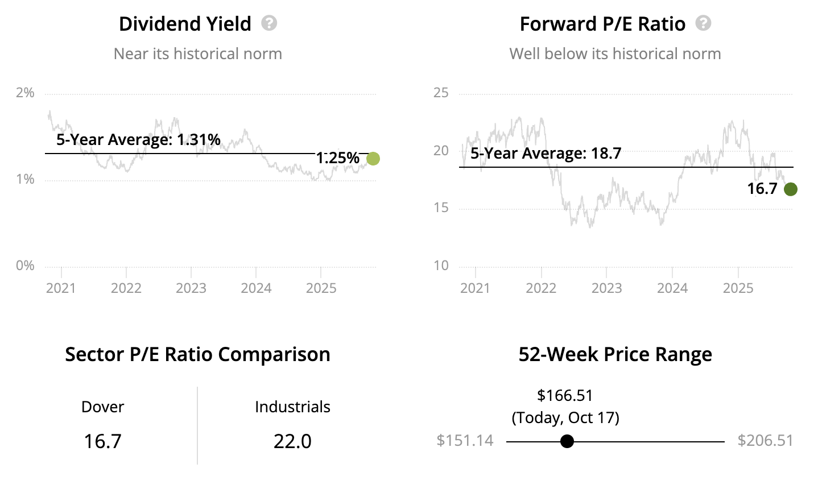Click the 2023 label on dividend chart axis
This screenshot has height=497, width=818.
[191, 288]
